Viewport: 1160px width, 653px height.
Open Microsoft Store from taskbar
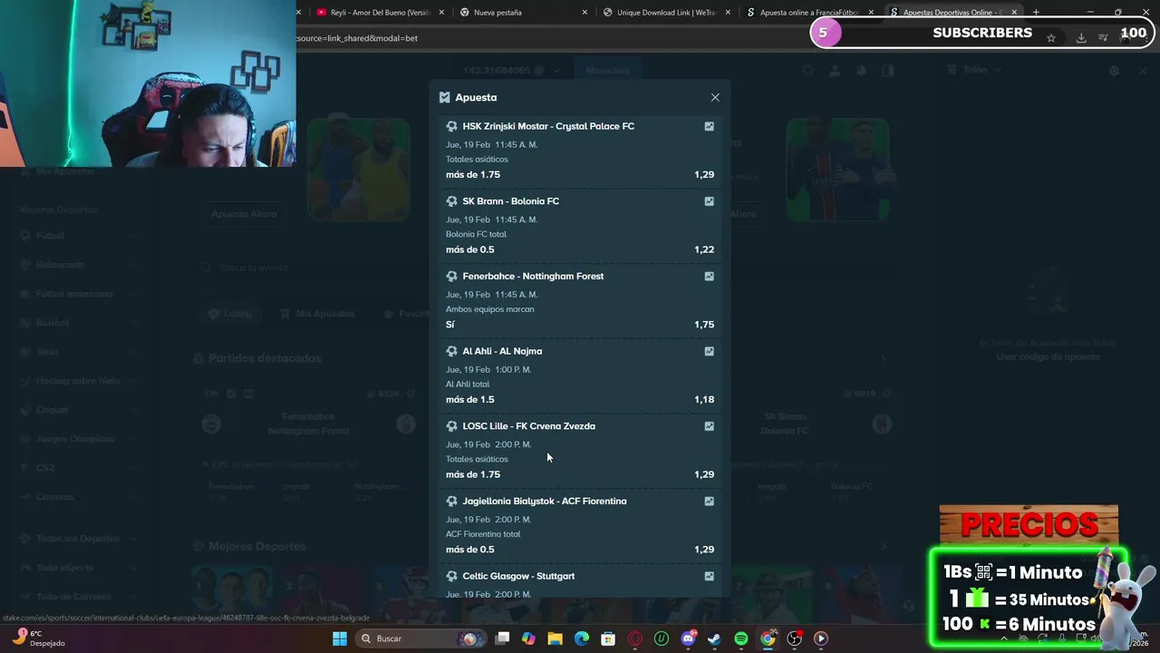point(608,638)
